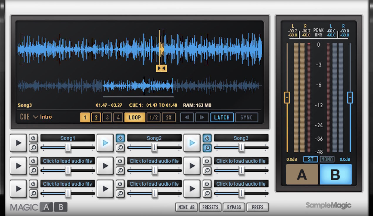This screenshot has height=216, width=373.
Task: Click the Song2 volume slider handle
Action: pyautogui.click(x=154, y=148)
